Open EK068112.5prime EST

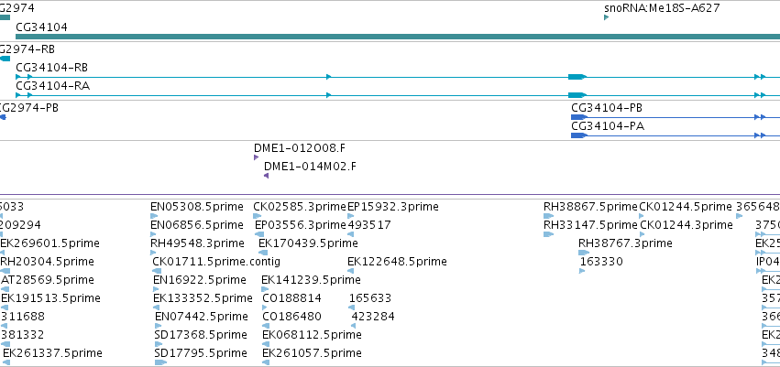tap(312, 335)
